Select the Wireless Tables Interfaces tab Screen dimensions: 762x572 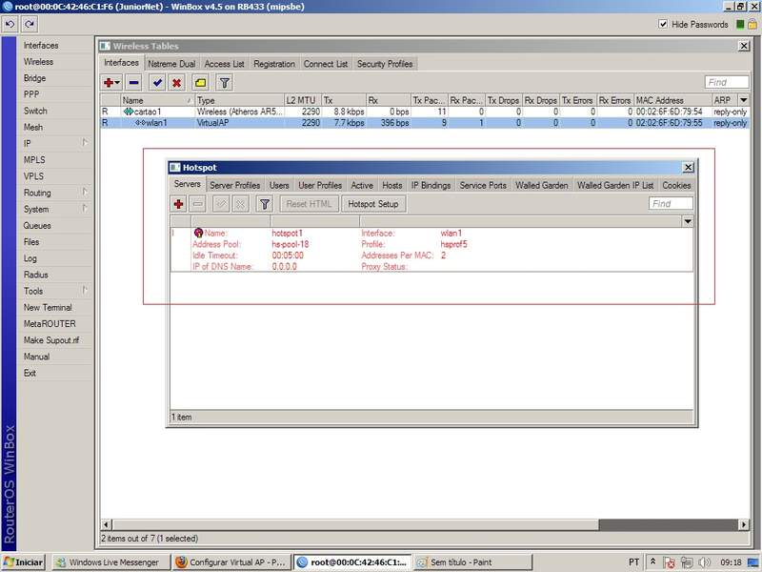[x=122, y=63]
